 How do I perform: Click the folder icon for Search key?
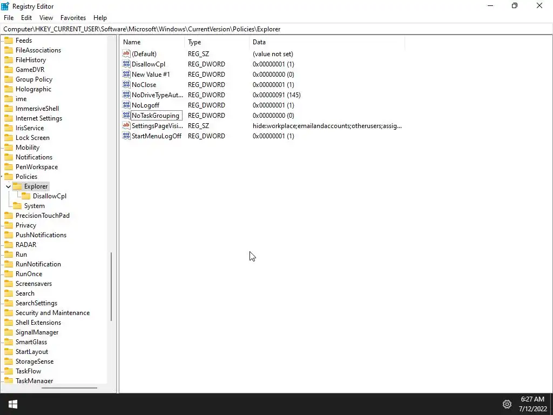click(9, 293)
